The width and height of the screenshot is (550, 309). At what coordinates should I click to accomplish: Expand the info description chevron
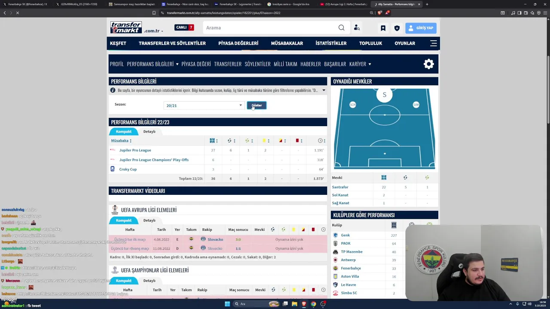[324, 91]
